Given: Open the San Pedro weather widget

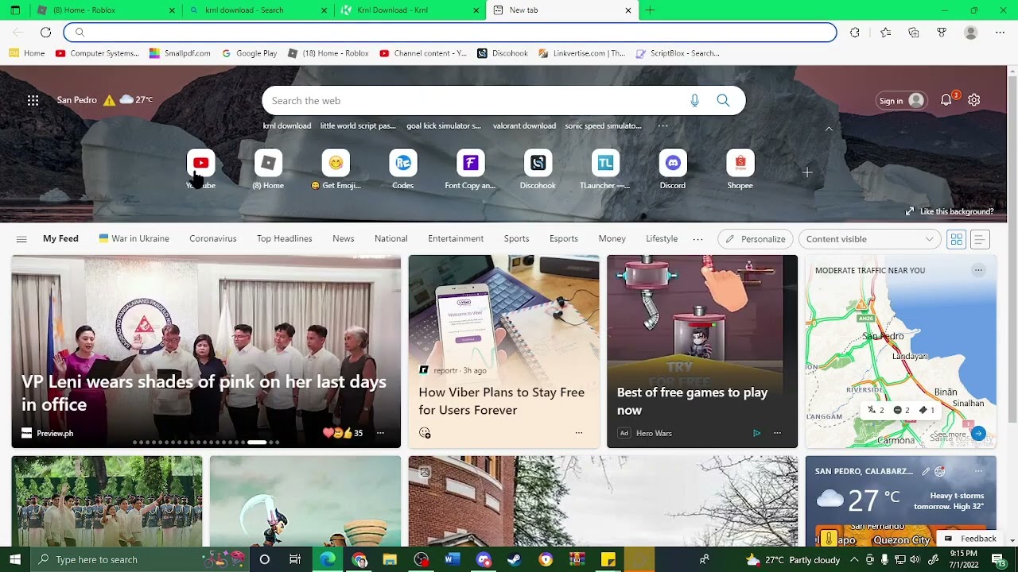Looking at the screenshot, I should click(105, 100).
